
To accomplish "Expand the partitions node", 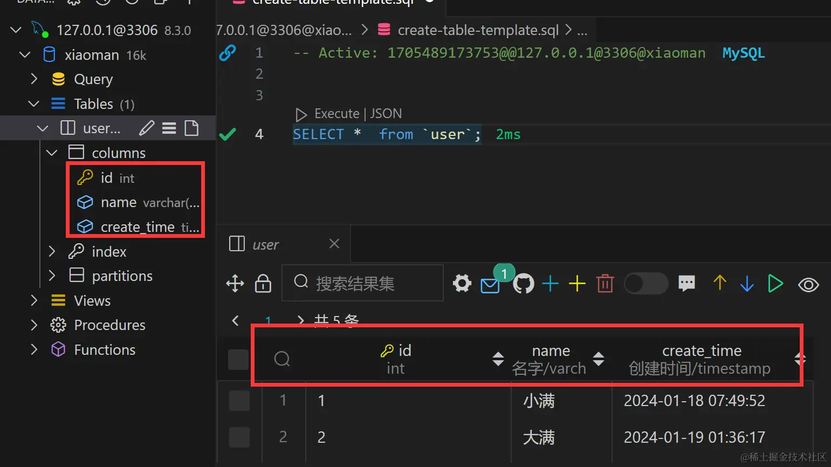I will click(x=52, y=276).
